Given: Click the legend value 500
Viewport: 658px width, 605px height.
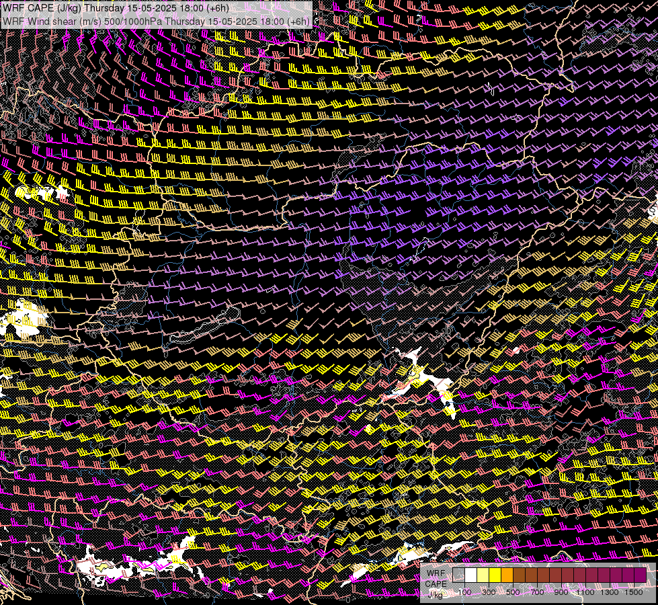Looking at the screenshot, I should coord(513,592).
